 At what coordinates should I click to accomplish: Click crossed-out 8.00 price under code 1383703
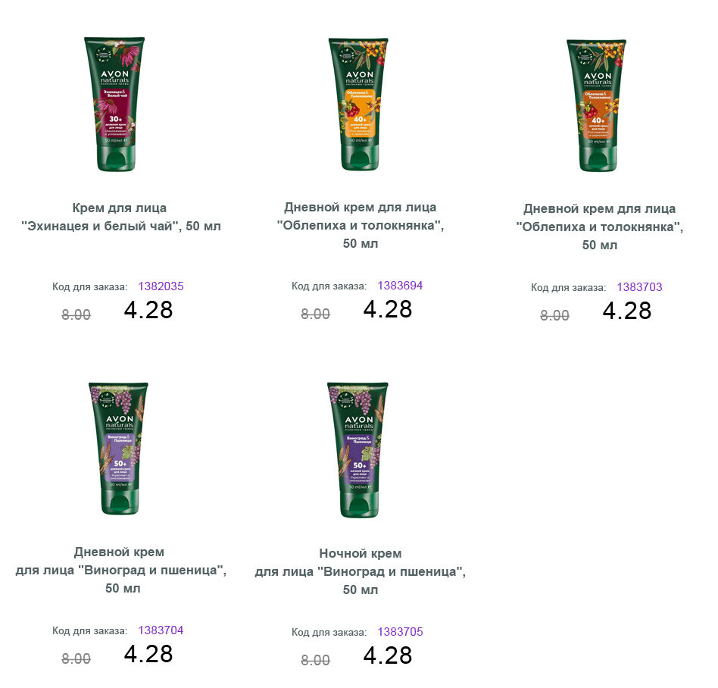[554, 316]
